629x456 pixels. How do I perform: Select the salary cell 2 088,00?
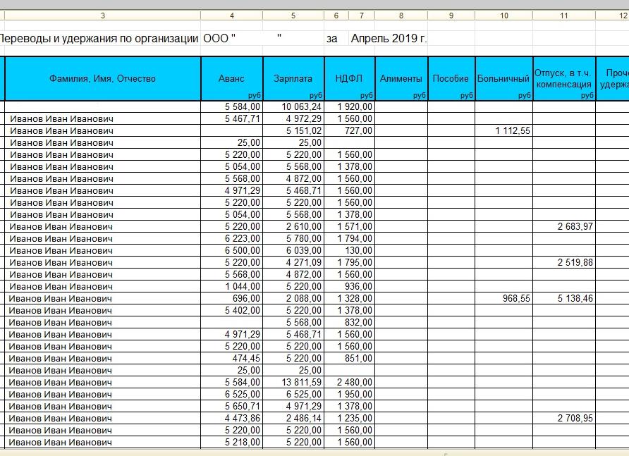(293, 298)
